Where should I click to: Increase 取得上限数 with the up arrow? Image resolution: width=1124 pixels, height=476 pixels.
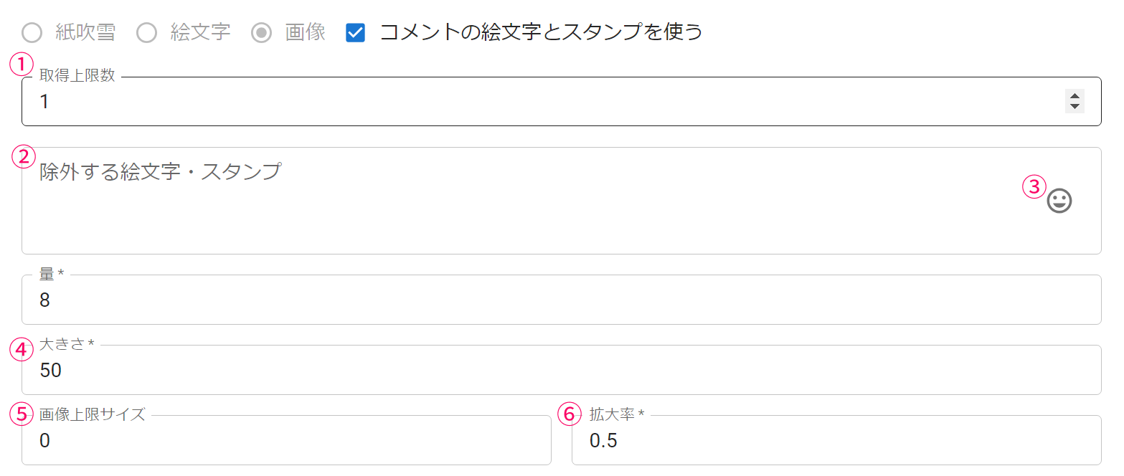click(1075, 96)
